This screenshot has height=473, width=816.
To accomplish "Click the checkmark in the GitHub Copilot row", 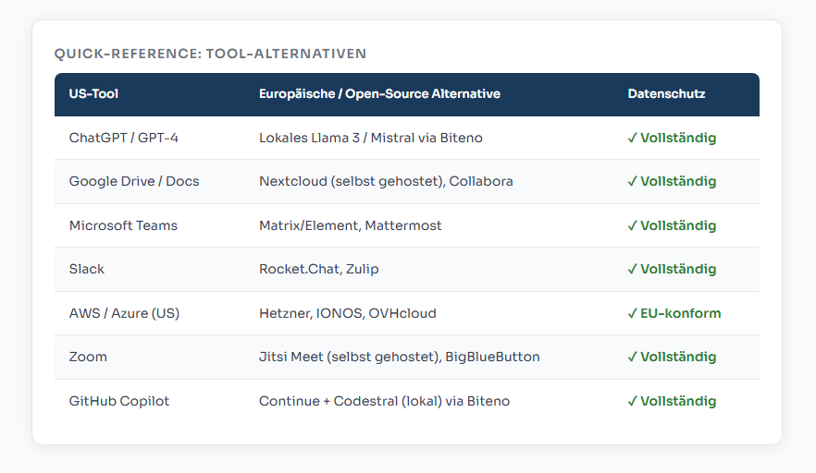I will point(632,401).
